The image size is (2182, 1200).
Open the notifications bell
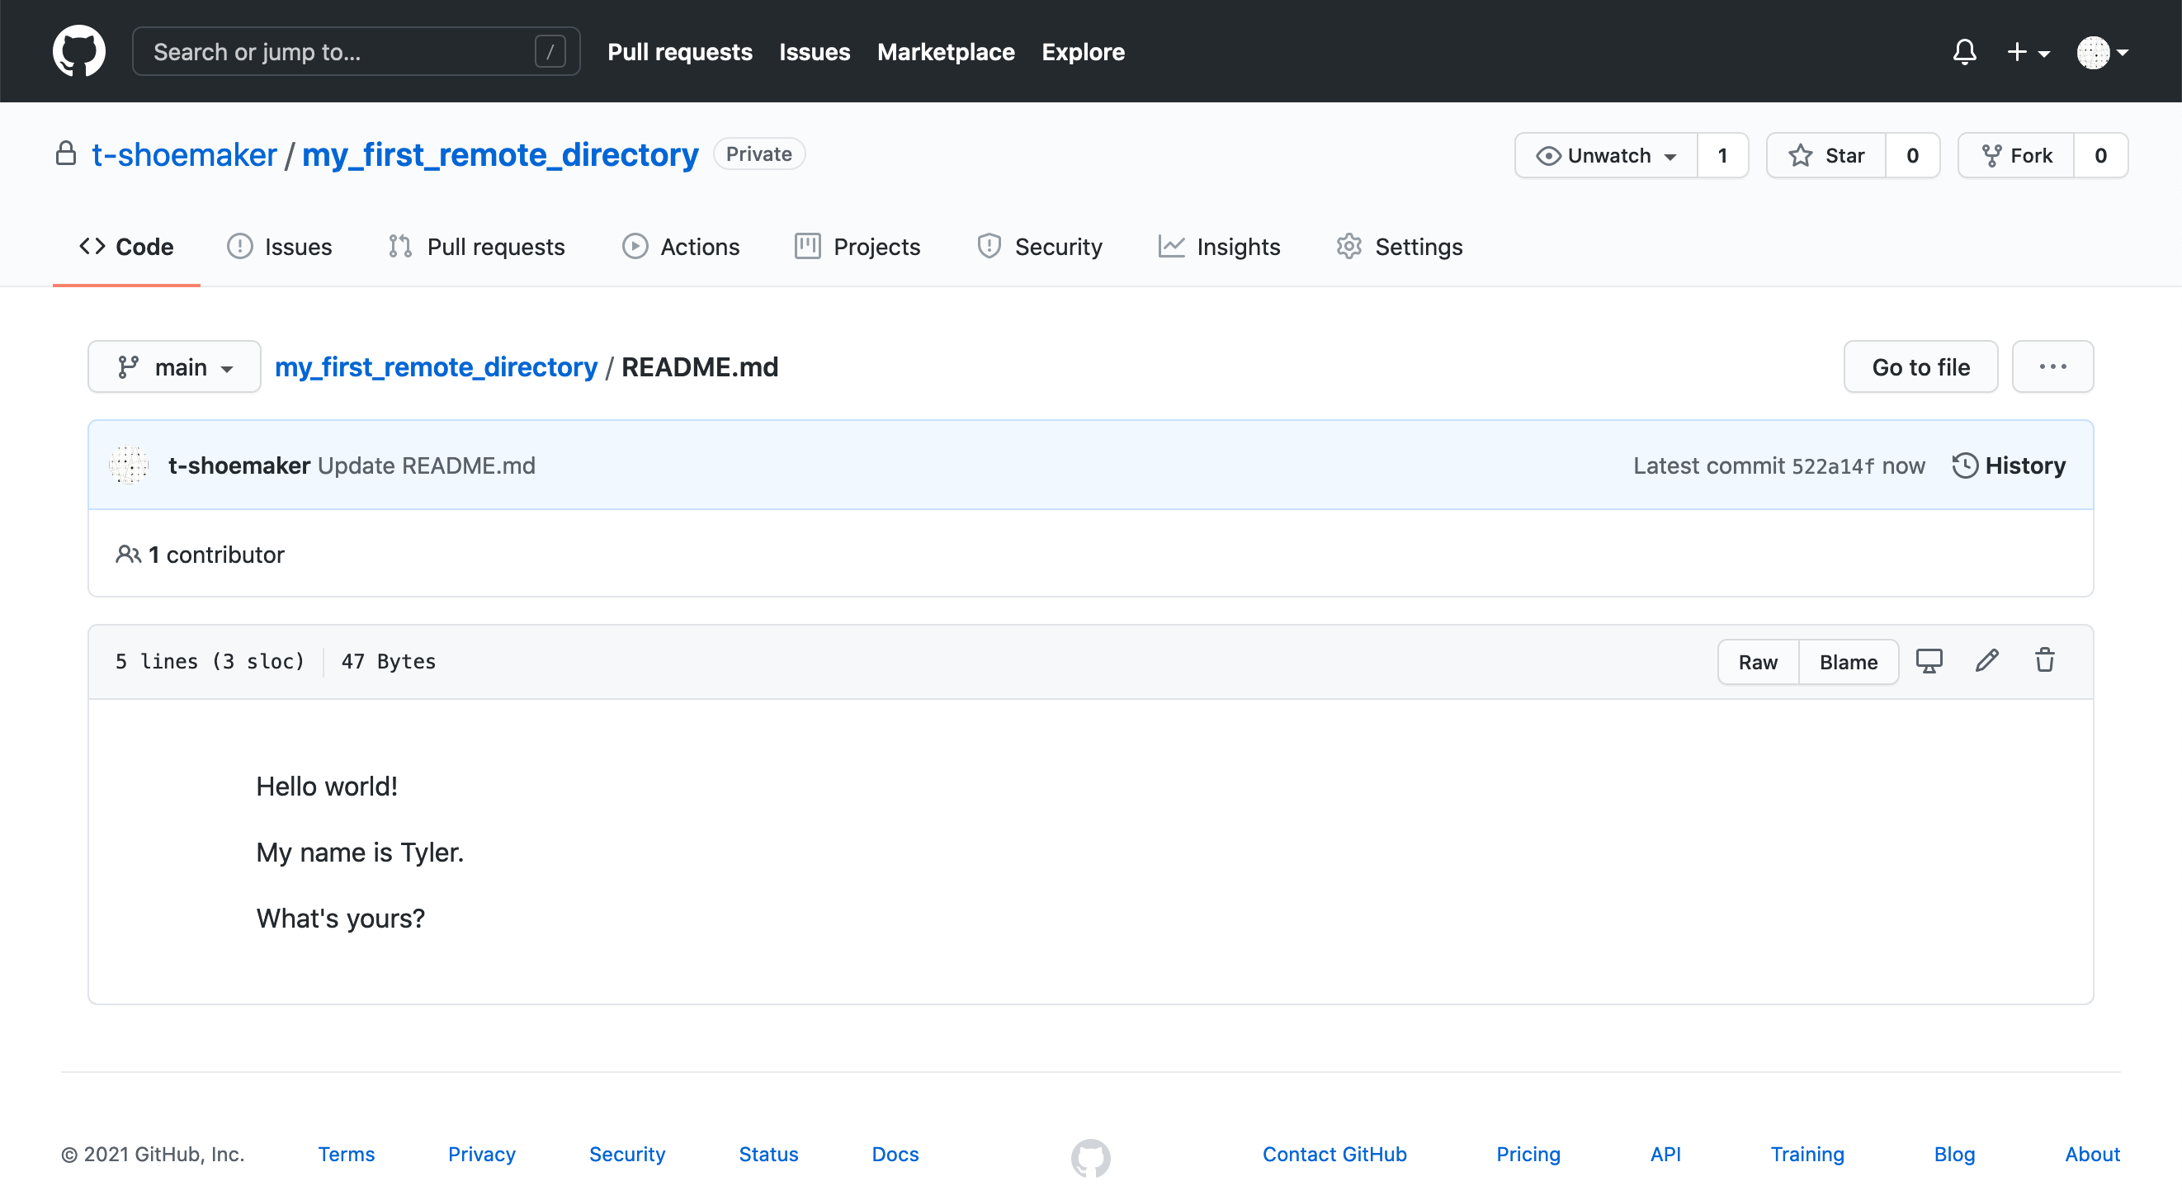pyautogui.click(x=1964, y=52)
